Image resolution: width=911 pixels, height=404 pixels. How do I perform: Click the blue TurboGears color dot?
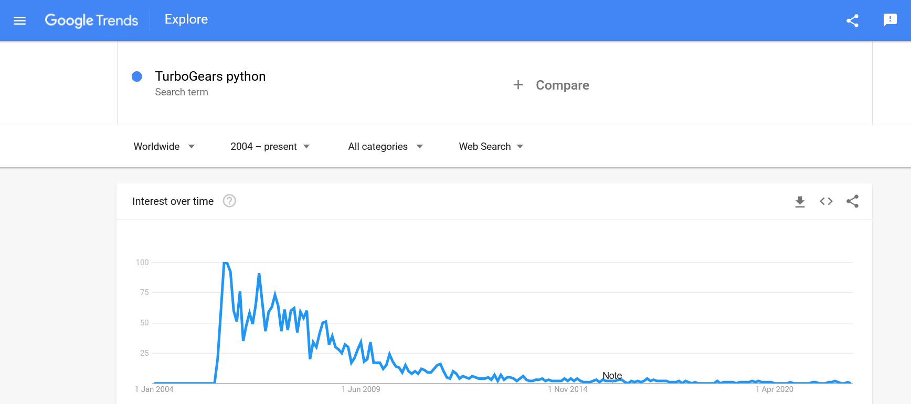coord(137,77)
